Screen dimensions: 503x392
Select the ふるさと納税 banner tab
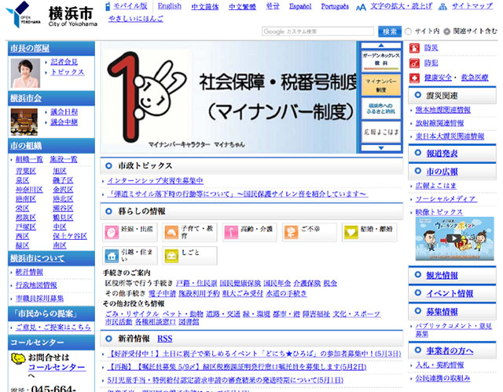(381, 108)
